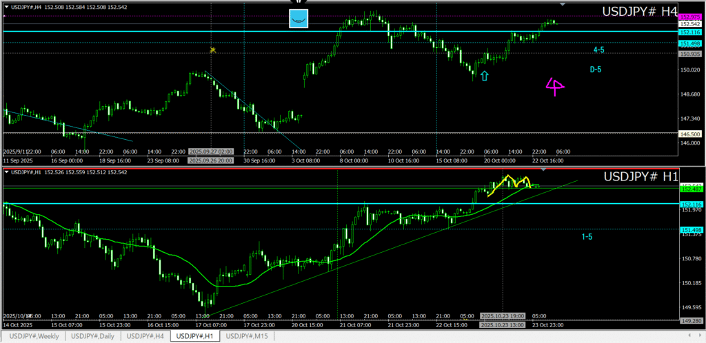Viewport: 706px width, 343px height.
Task: Switch to the USDJPY#,H4 tab
Action: pos(145,336)
